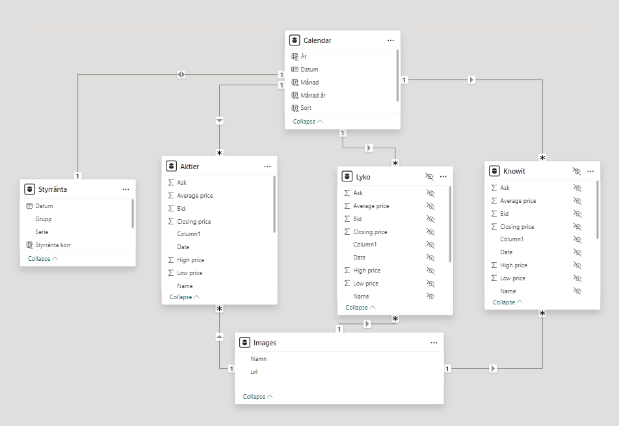Toggle hidden state of Lyko Date field
619x426 pixels.
click(x=430, y=258)
